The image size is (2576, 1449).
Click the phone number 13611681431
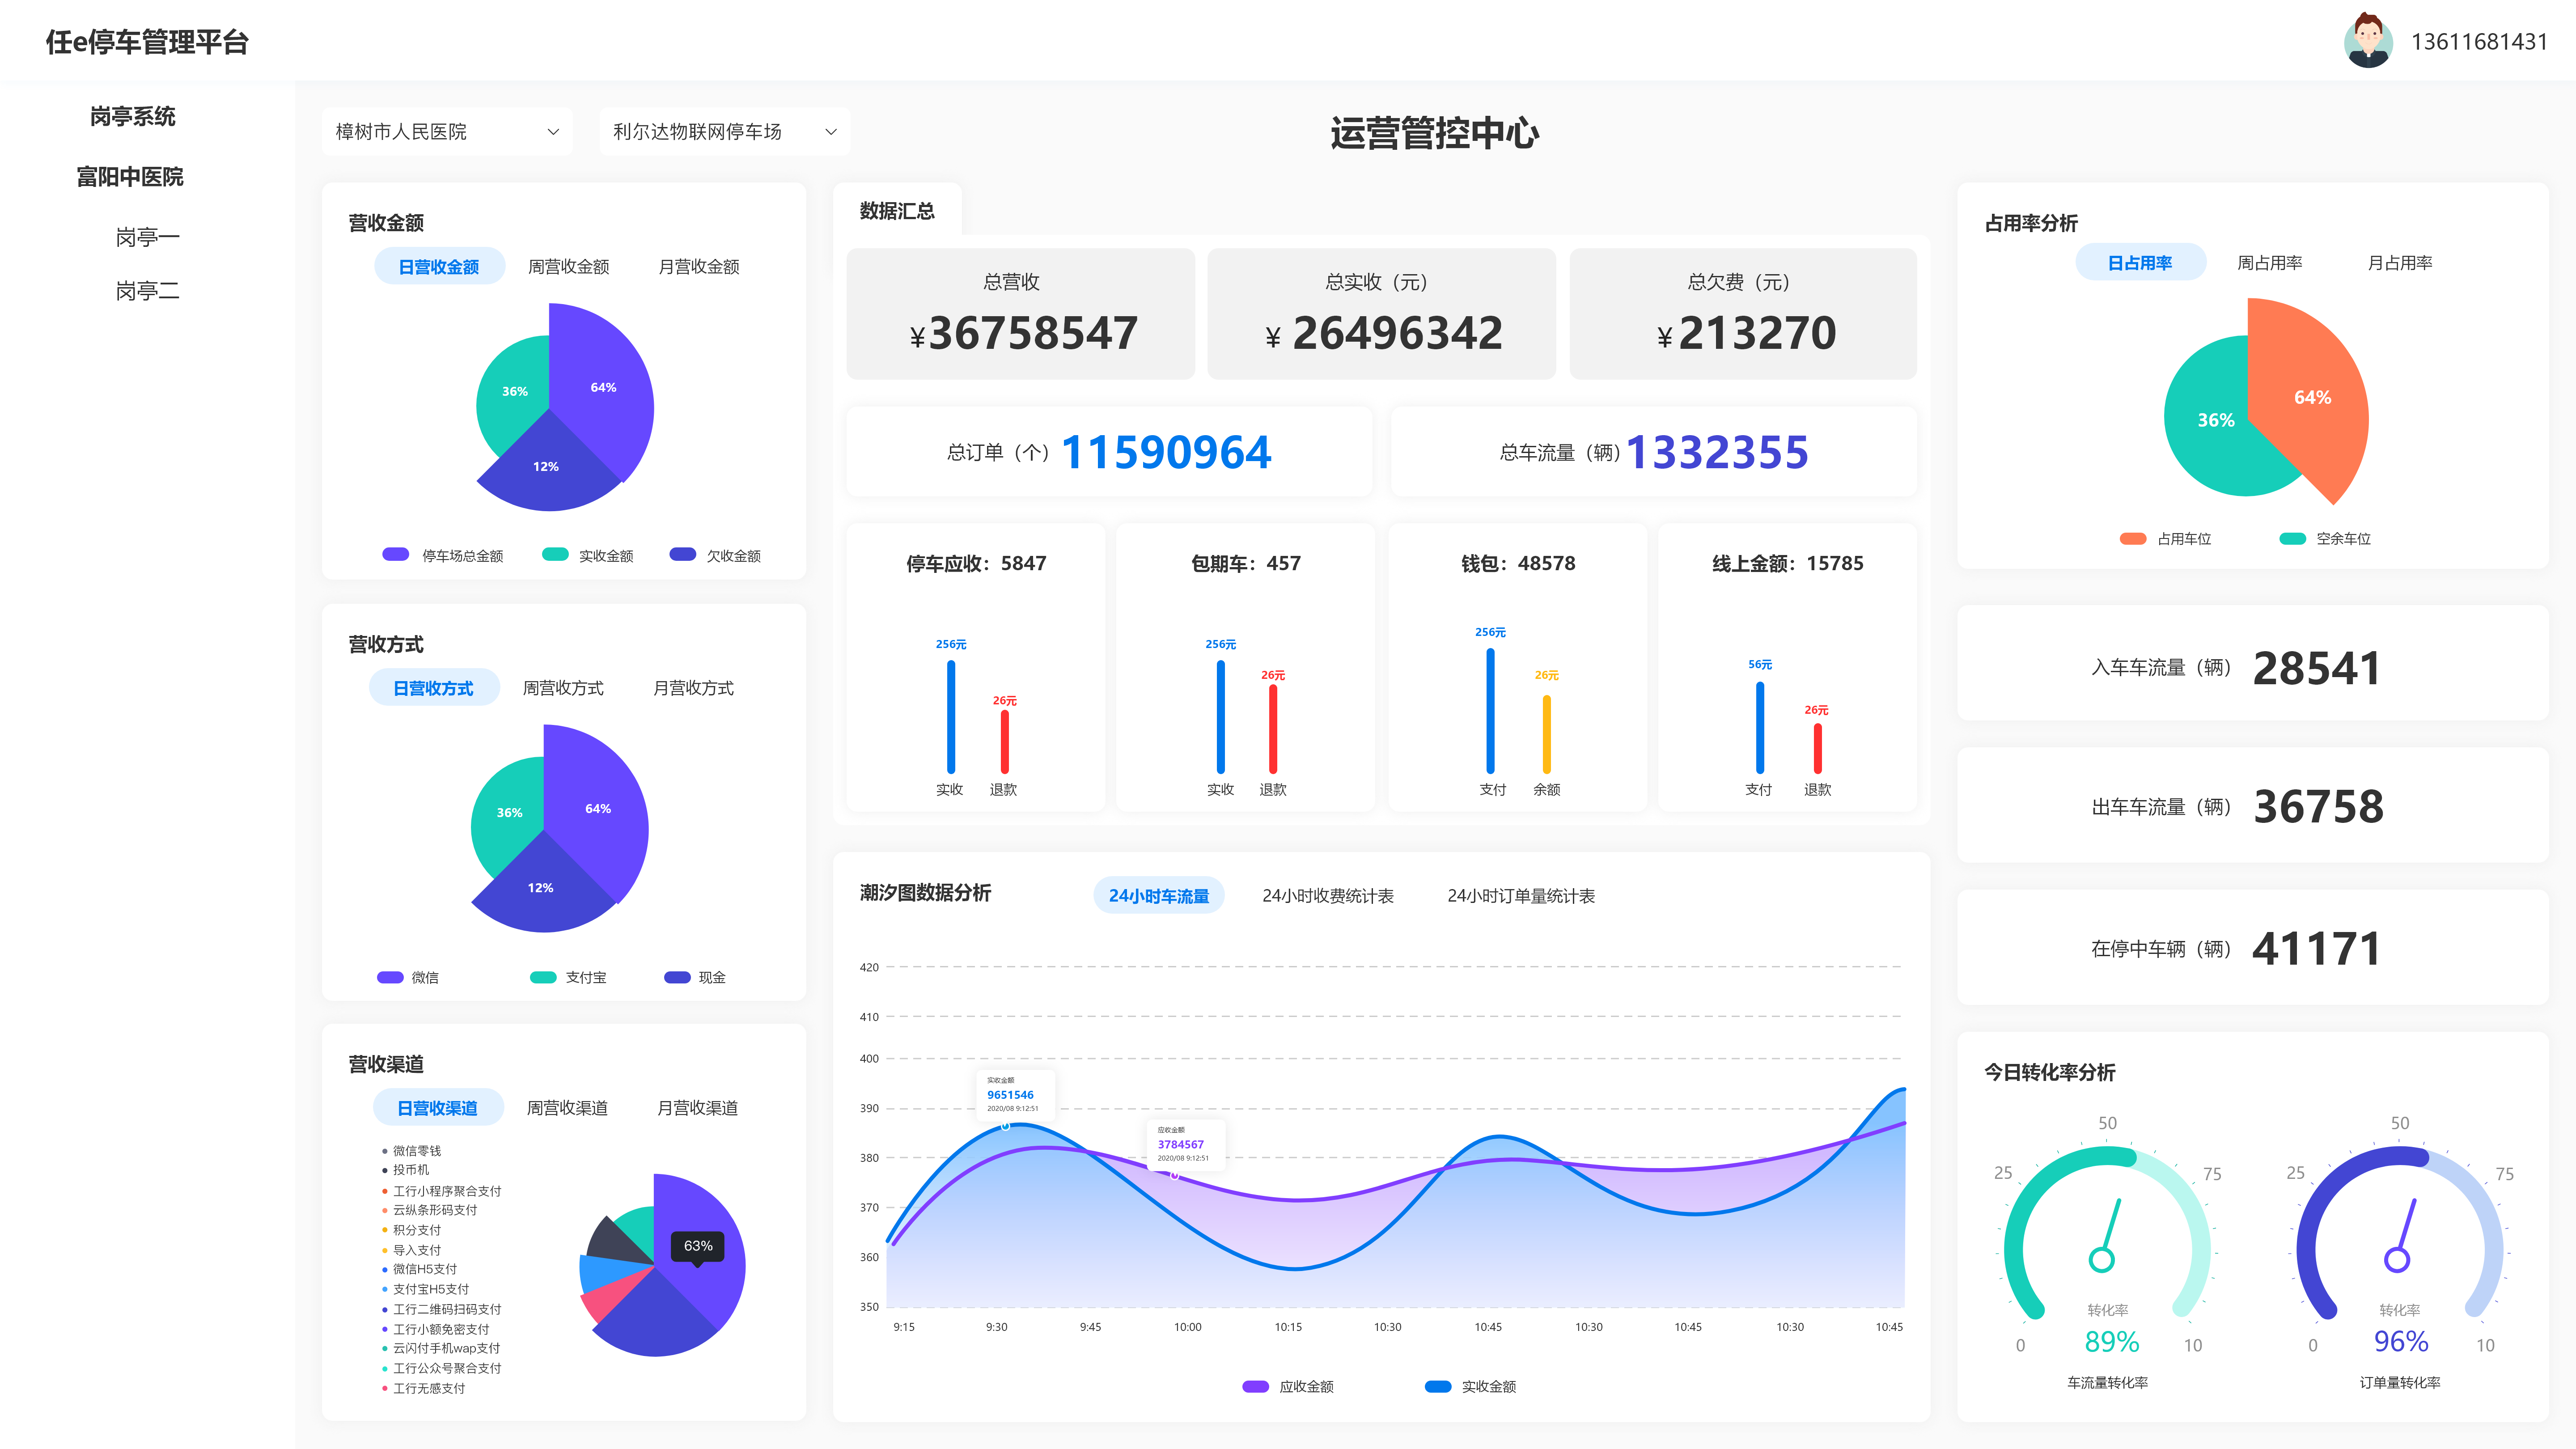pos(2479,42)
